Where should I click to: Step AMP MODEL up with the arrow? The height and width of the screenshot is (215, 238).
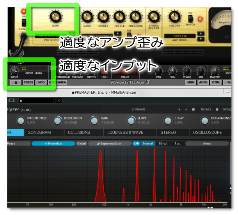pyautogui.click(x=201, y=34)
